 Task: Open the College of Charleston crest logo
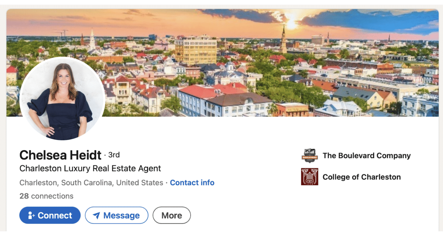point(309,177)
